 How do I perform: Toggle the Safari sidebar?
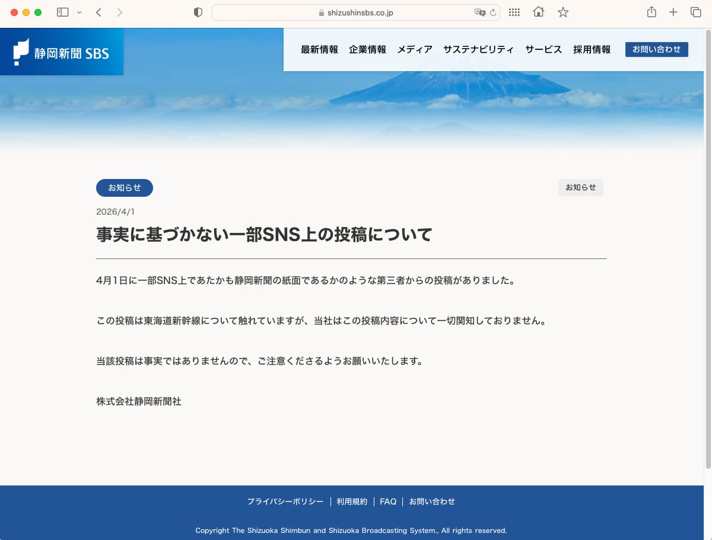pyautogui.click(x=62, y=11)
